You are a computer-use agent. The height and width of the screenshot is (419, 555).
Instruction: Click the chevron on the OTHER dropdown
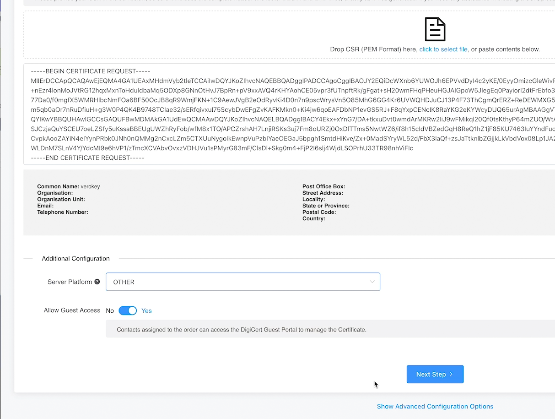click(x=372, y=282)
